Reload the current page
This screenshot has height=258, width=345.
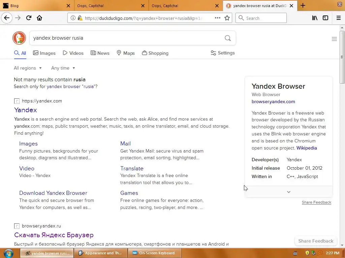tap(29, 18)
